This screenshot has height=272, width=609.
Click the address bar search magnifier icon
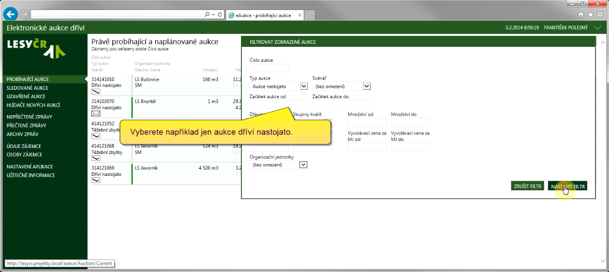coord(207,15)
